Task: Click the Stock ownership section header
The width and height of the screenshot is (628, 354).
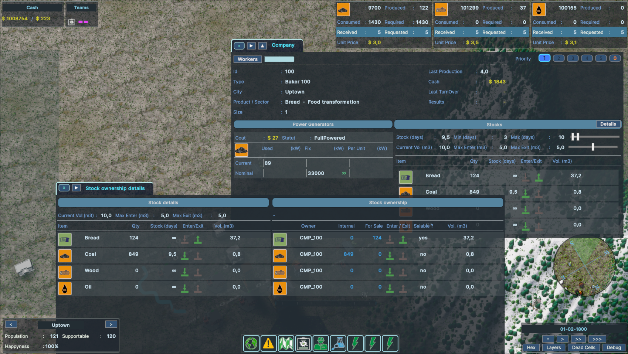Action: coord(388,202)
